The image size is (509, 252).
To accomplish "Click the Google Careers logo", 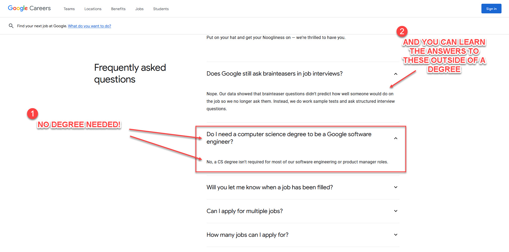I will 29,8.
